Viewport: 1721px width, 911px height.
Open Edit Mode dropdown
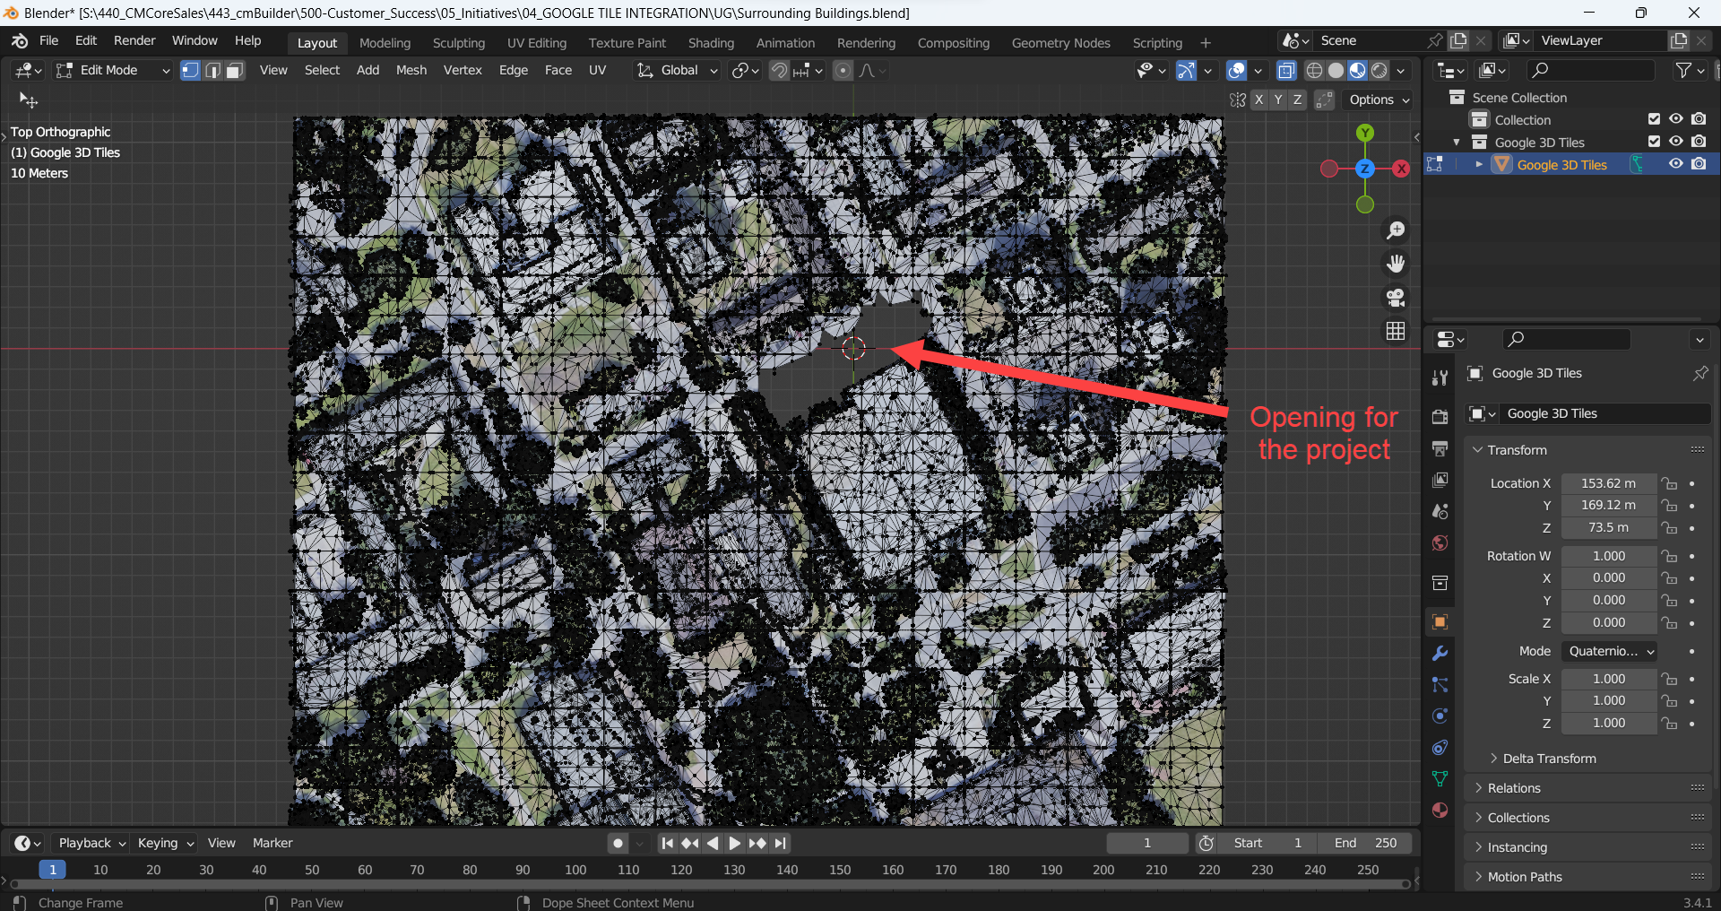click(112, 70)
